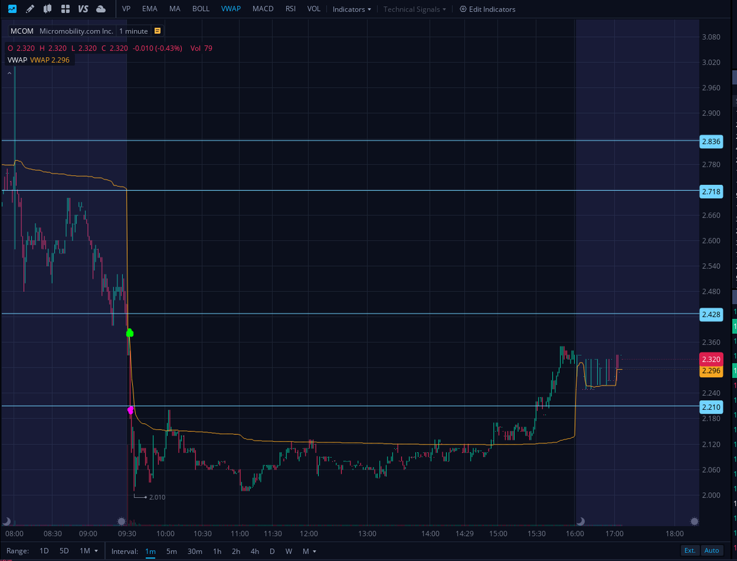
Task: Toggle the Auto scale button
Action: click(x=712, y=551)
